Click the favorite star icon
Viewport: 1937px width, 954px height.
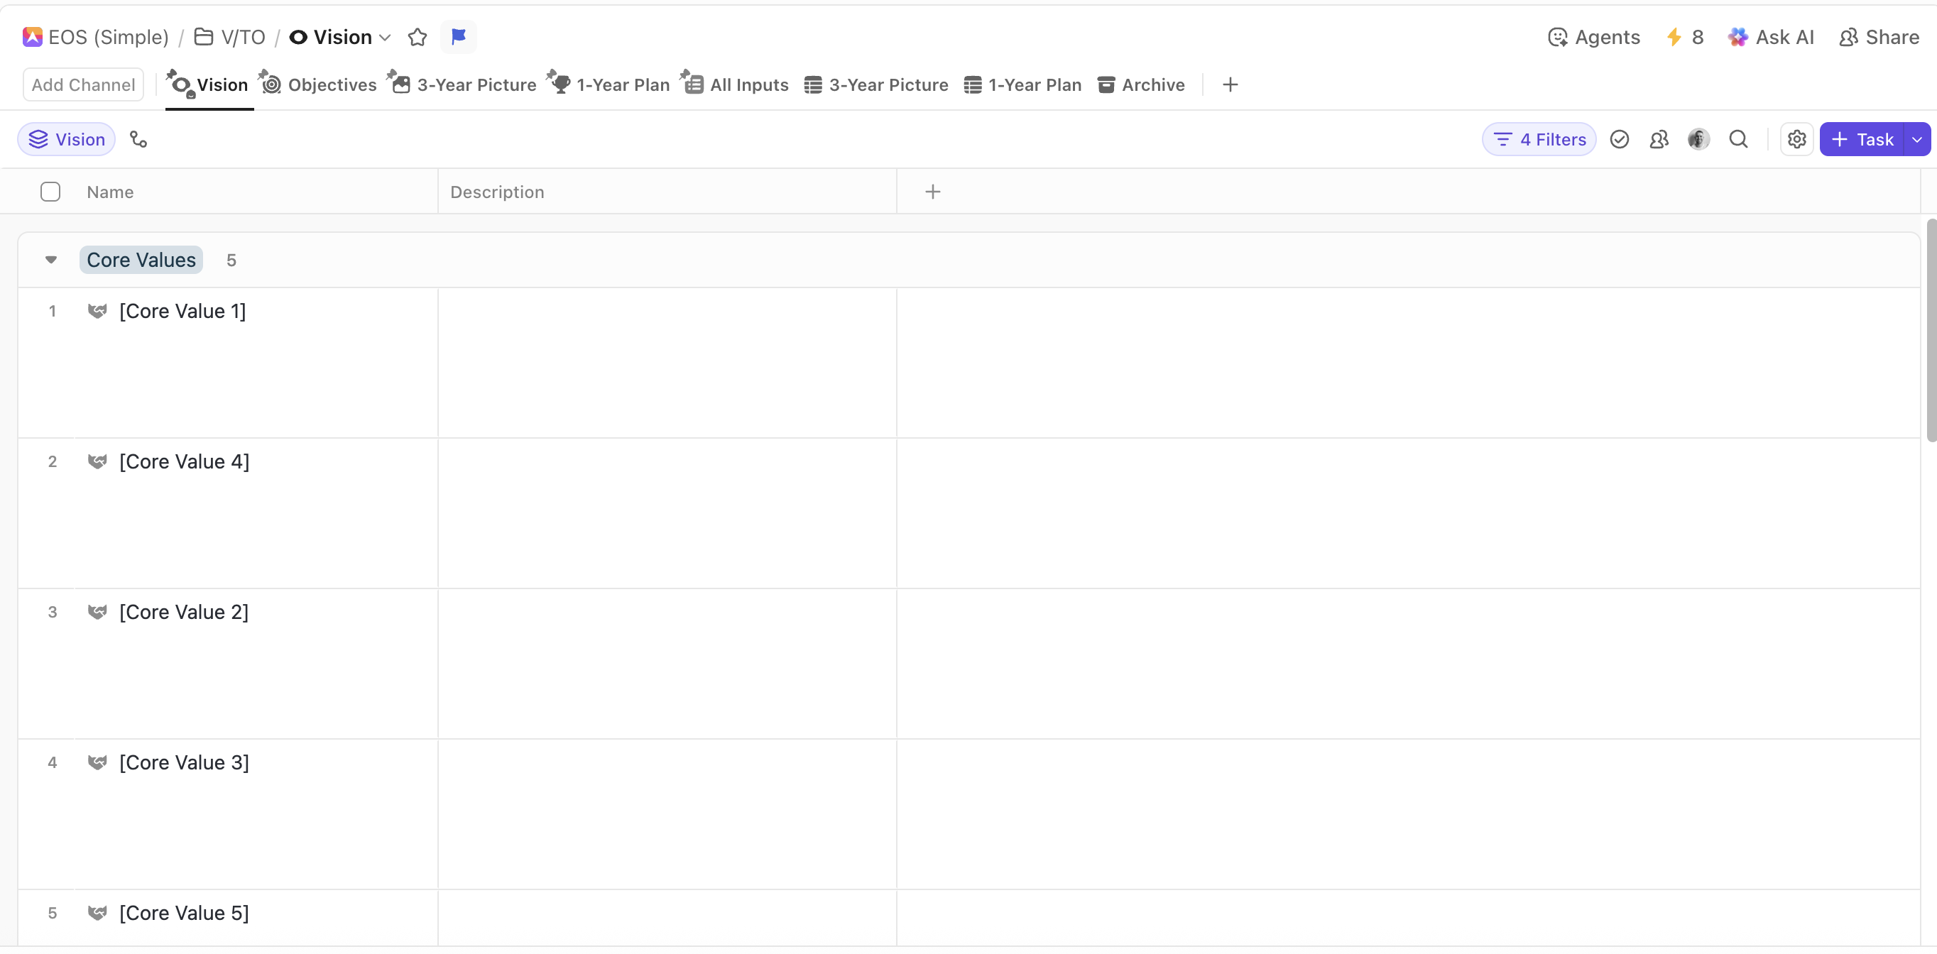418,37
